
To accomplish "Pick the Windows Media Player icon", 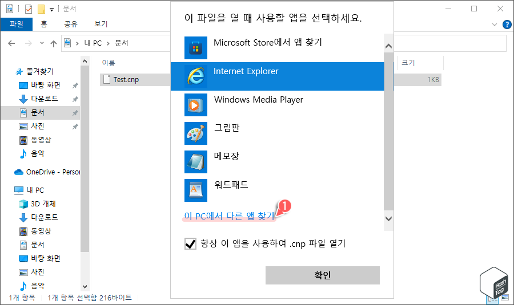I will [x=196, y=105].
